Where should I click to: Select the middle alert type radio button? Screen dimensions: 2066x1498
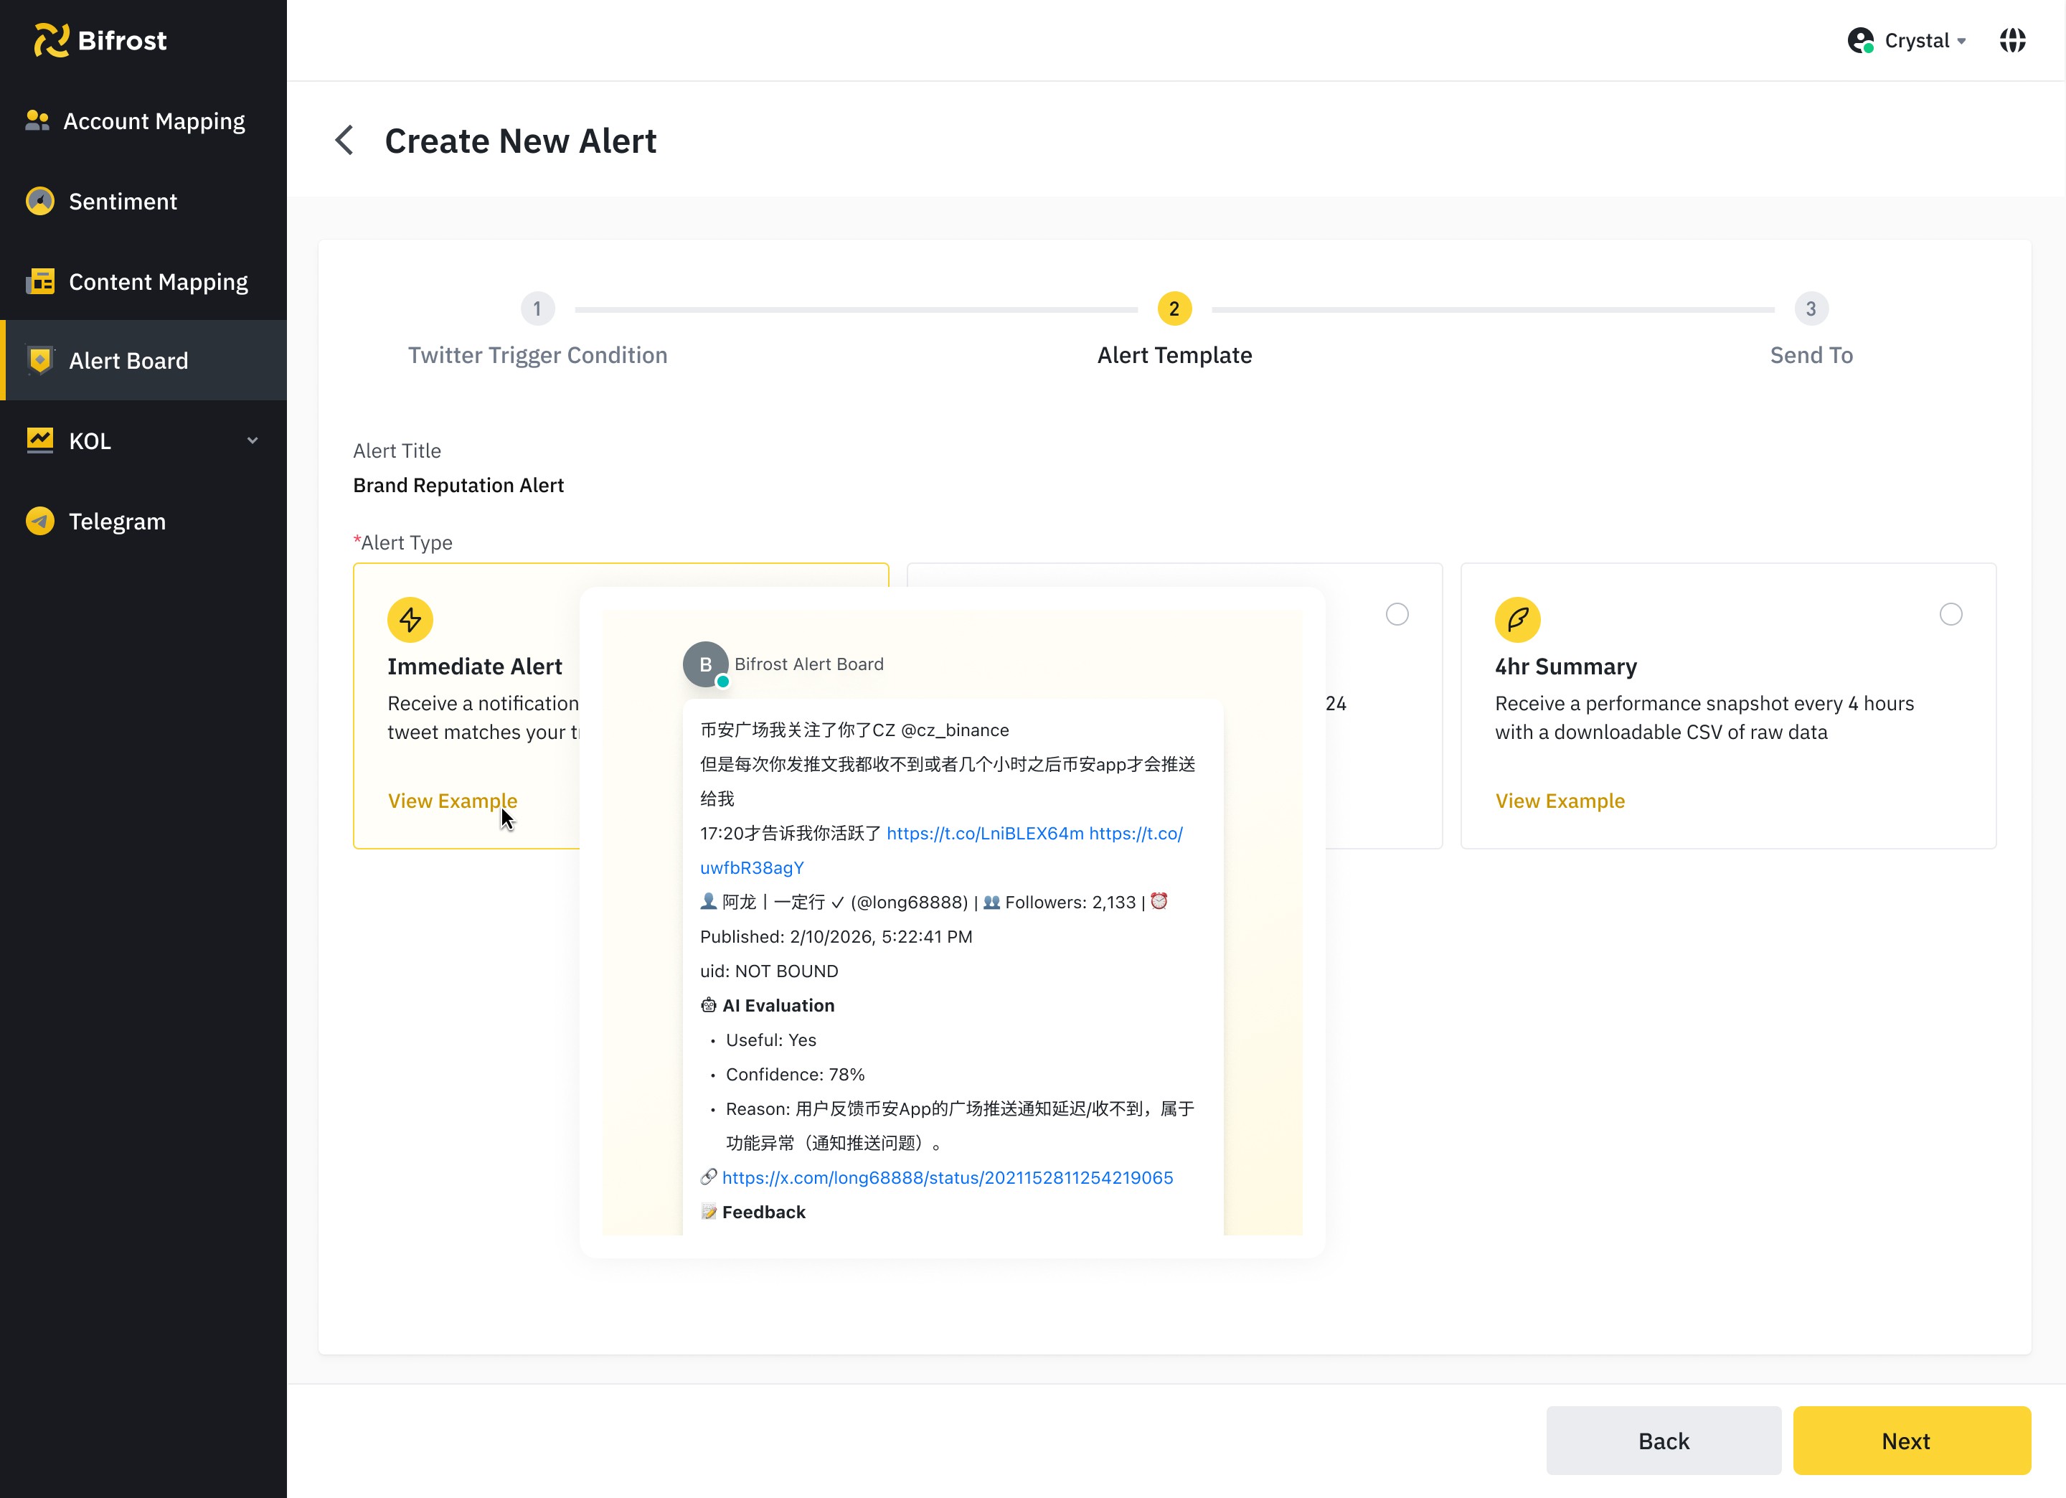pos(1397,614)
